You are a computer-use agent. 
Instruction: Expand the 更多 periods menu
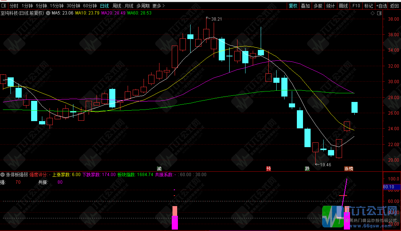159,6
